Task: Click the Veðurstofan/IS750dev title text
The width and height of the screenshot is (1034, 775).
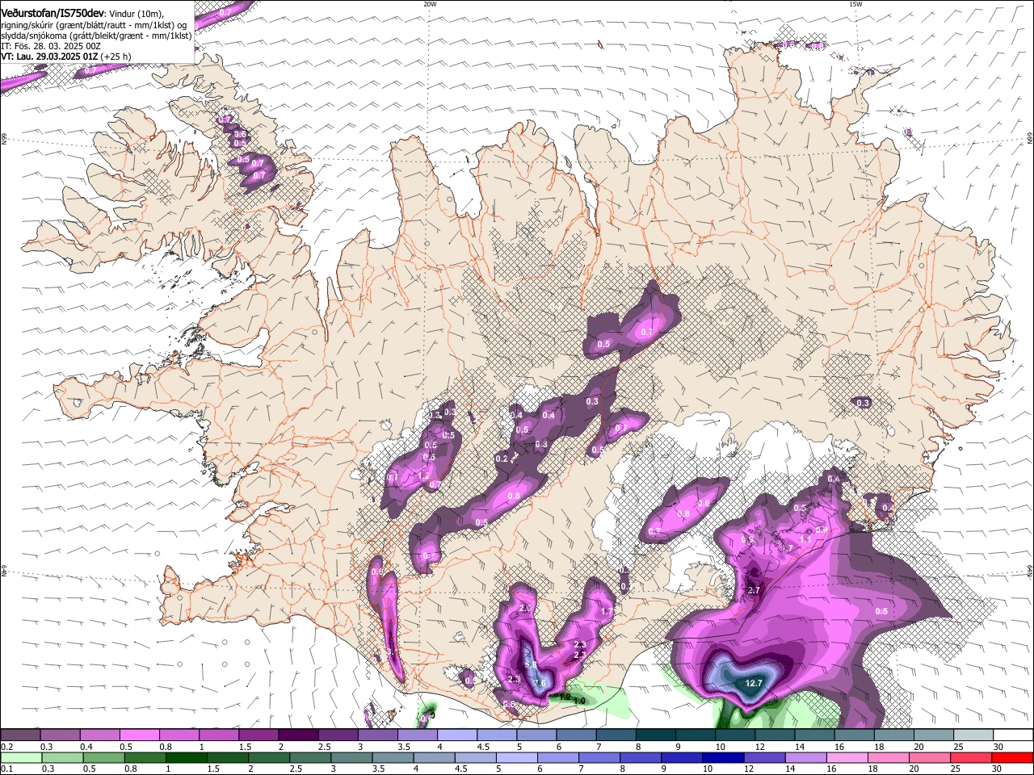Action: 53,13
